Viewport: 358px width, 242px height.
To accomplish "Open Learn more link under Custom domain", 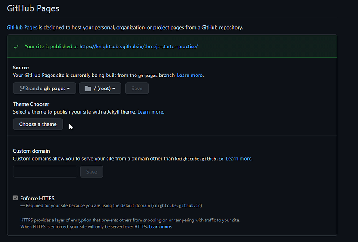I will coord(239,158).
